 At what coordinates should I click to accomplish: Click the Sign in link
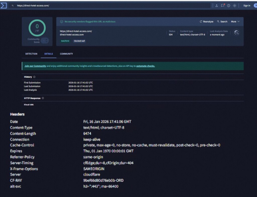(246, 6)
